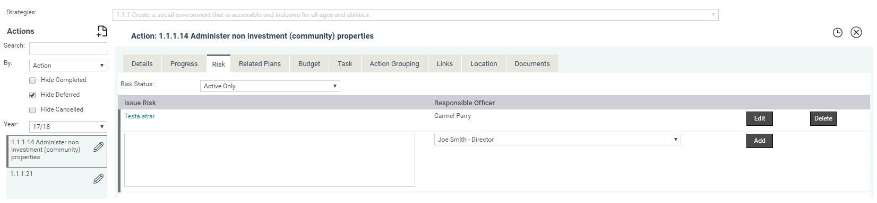Switch to the Budget tab

pos(309,63)
